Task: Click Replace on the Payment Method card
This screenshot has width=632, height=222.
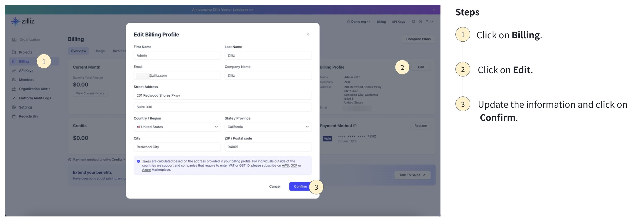Action: point(420,126)
